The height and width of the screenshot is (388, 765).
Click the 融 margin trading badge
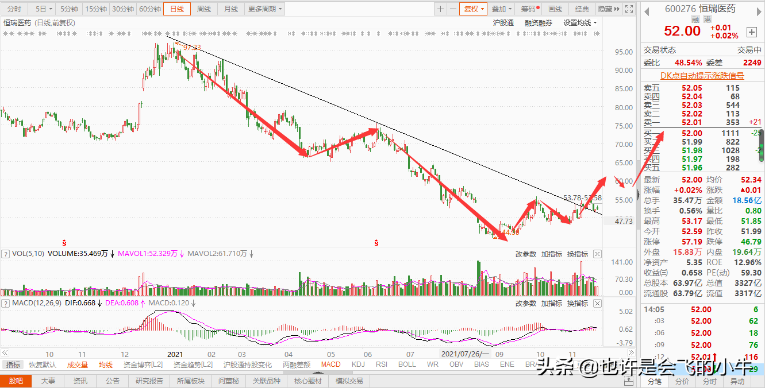[x=695, y=19]
